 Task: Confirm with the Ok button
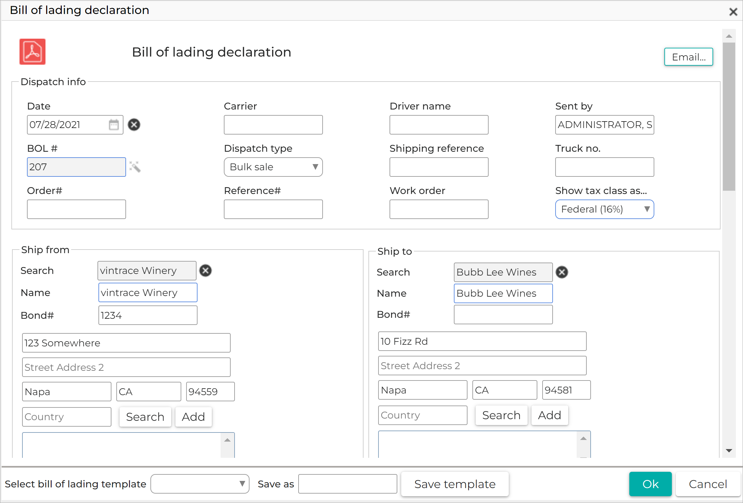coord(650,484)
